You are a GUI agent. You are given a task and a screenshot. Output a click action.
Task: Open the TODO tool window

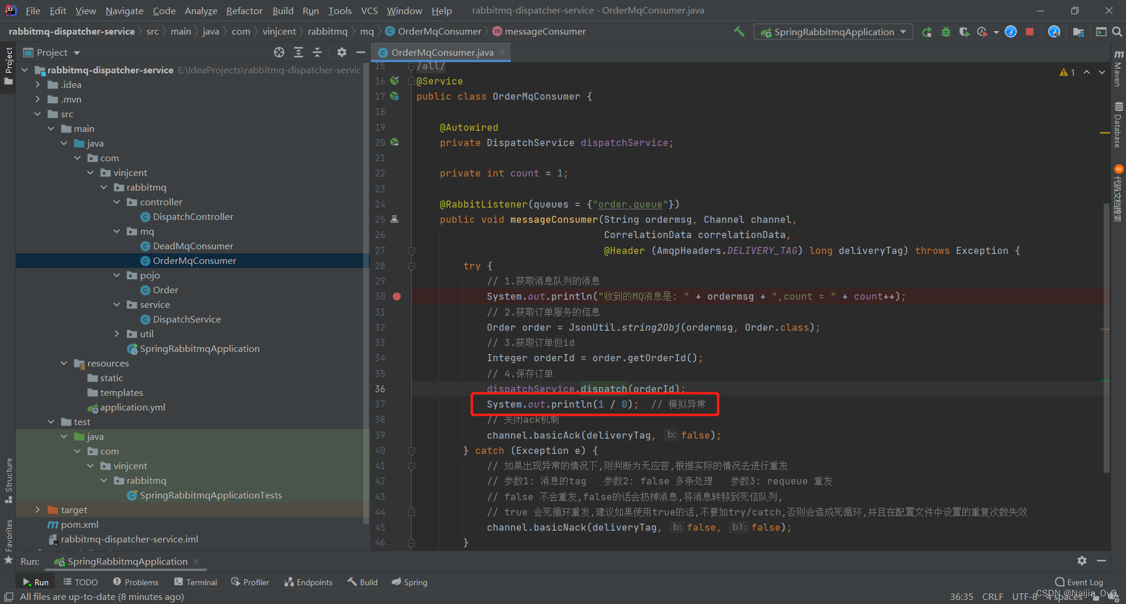[x=80, y=582]
